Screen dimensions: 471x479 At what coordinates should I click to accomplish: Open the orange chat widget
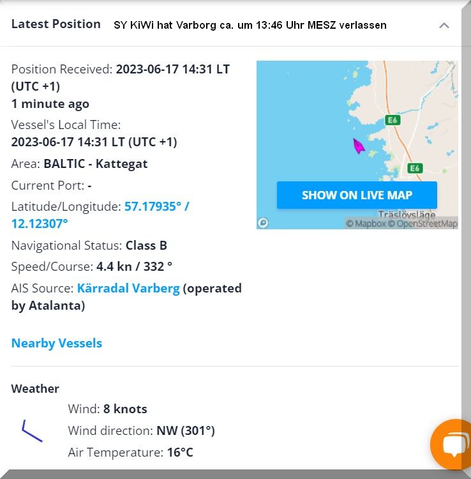(x=454, y=445)
